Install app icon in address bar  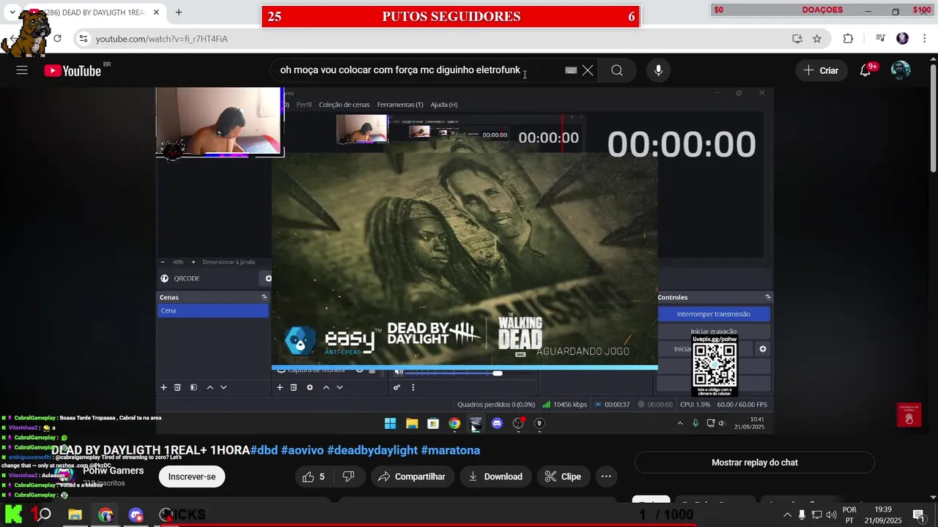797,38
